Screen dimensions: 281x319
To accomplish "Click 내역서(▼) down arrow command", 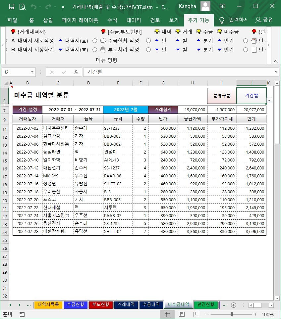I will [73, 50].
